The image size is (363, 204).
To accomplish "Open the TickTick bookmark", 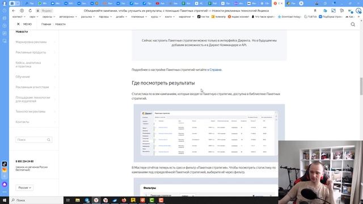I will 310,16.
